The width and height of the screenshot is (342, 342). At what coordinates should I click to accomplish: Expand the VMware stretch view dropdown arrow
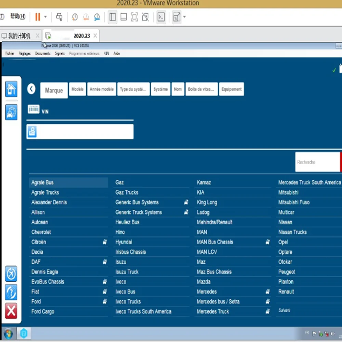[185, 17]
